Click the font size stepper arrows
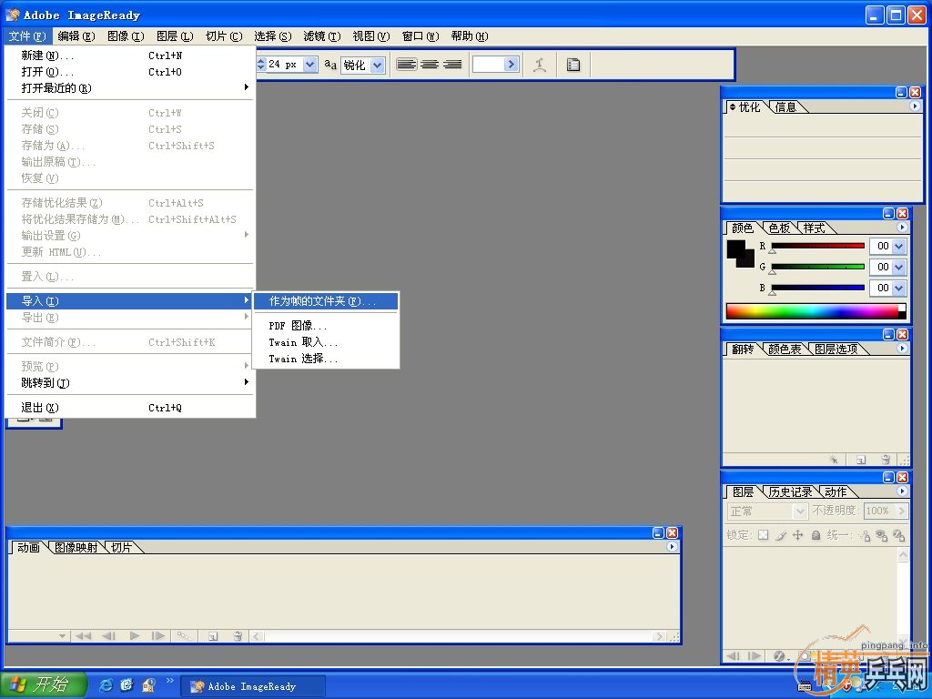The image size is (932, 699). [261, 65]
